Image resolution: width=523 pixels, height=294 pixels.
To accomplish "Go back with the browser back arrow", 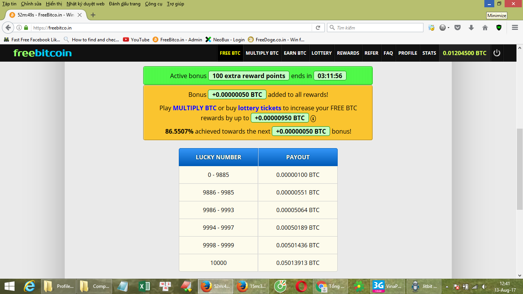I will 8,28.
